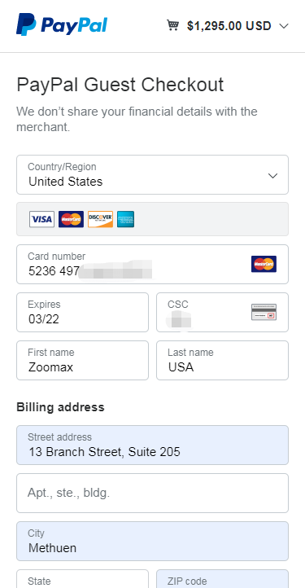Click the CSC card-back help icon

coord(264,312)
